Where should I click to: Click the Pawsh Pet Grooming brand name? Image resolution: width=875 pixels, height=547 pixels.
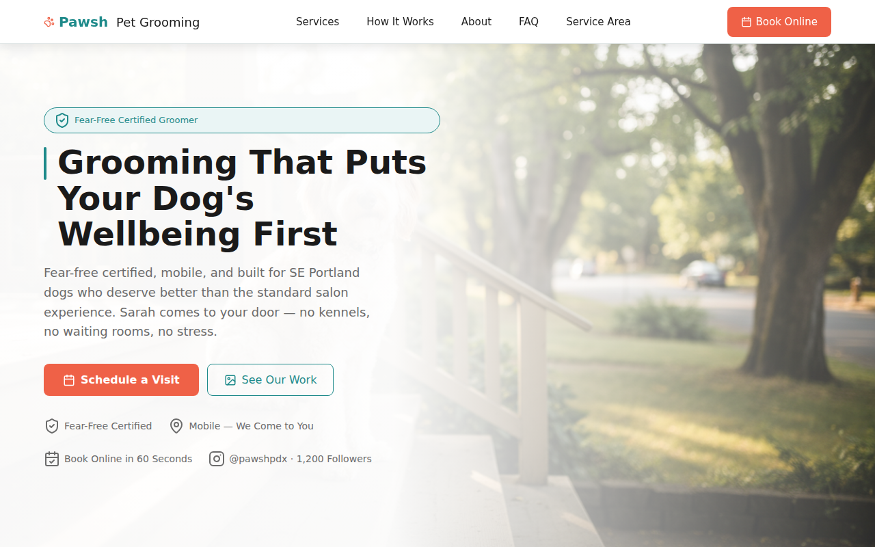122,22
